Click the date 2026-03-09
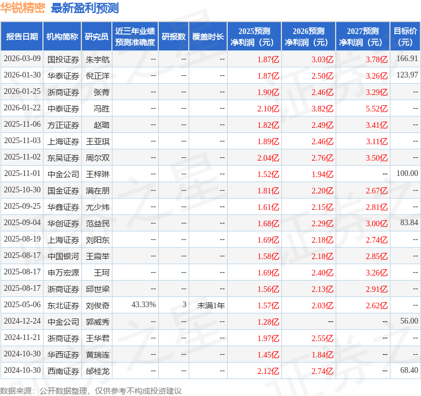Screen dimensions: 421x396 click(22, 59)
